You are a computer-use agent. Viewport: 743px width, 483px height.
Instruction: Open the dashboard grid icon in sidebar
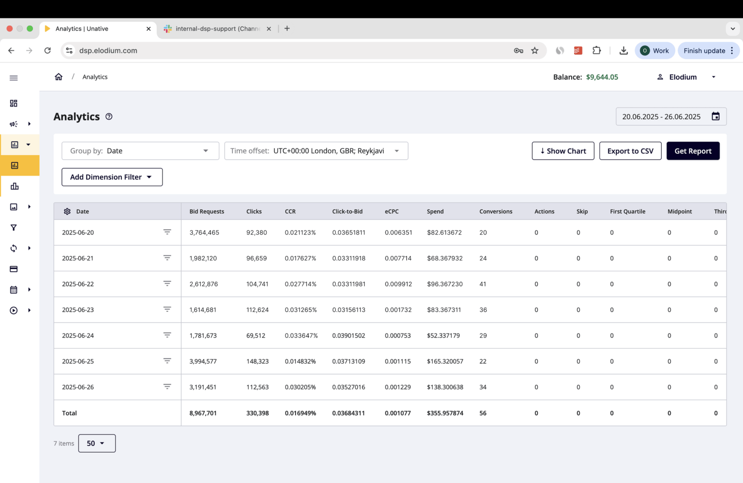14,103
